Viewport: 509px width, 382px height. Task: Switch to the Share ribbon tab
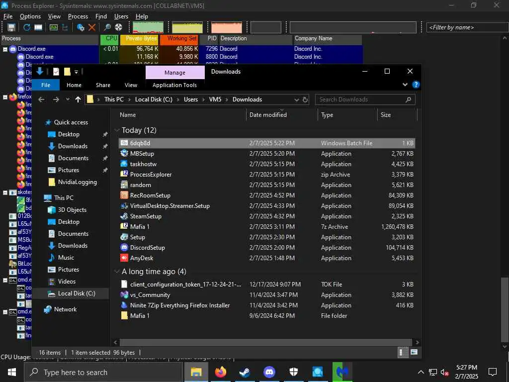click(x=103, y=85)
